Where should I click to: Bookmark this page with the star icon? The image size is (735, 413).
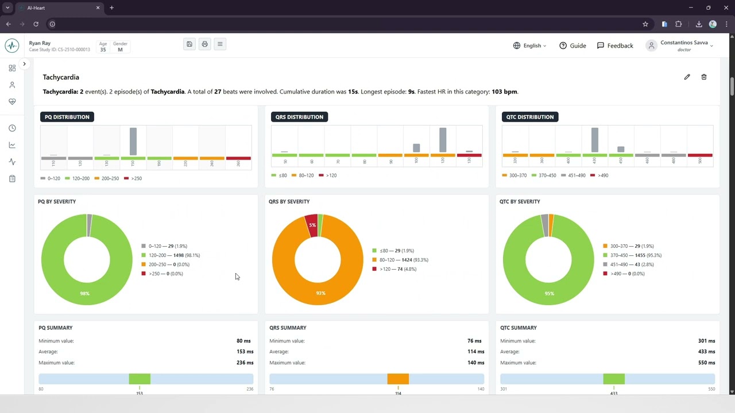click(645, 24)
